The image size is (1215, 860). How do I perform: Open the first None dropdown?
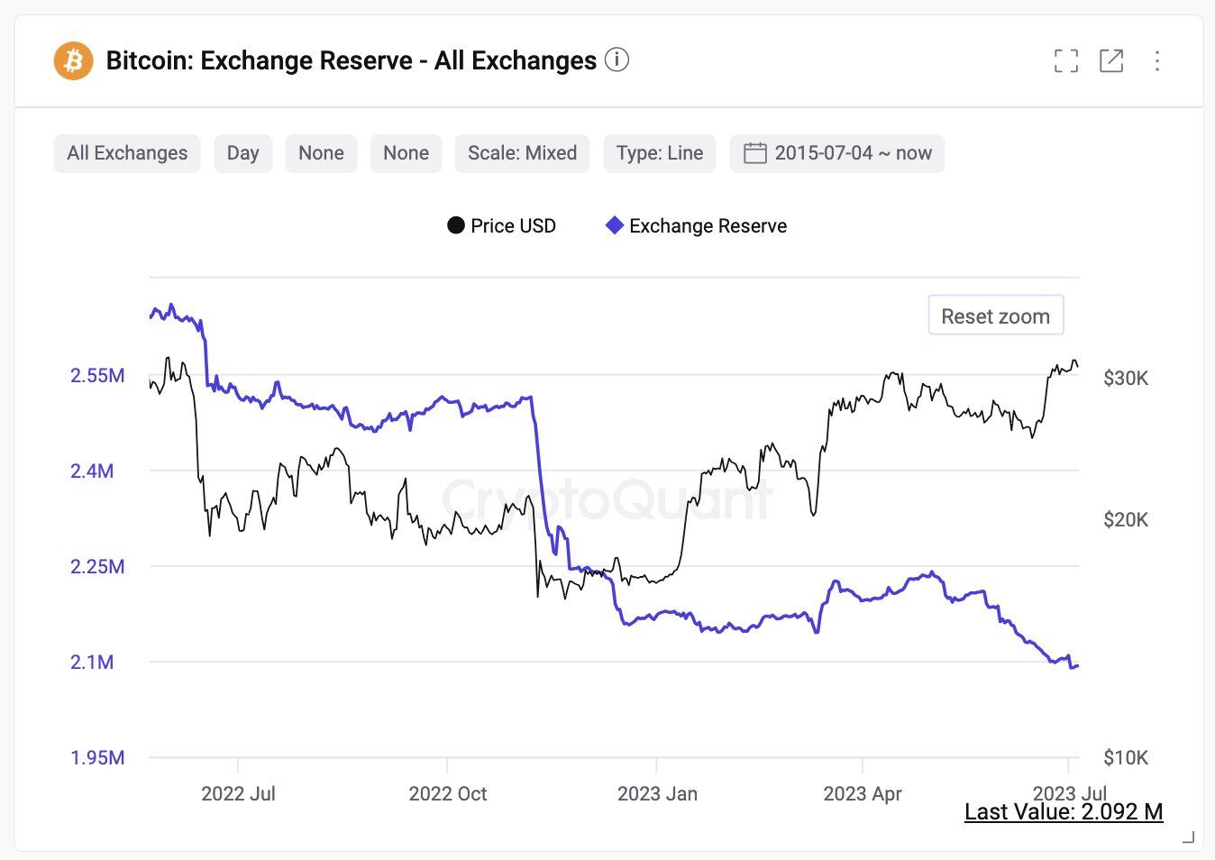pyautogui.click(x=321, y=153)
